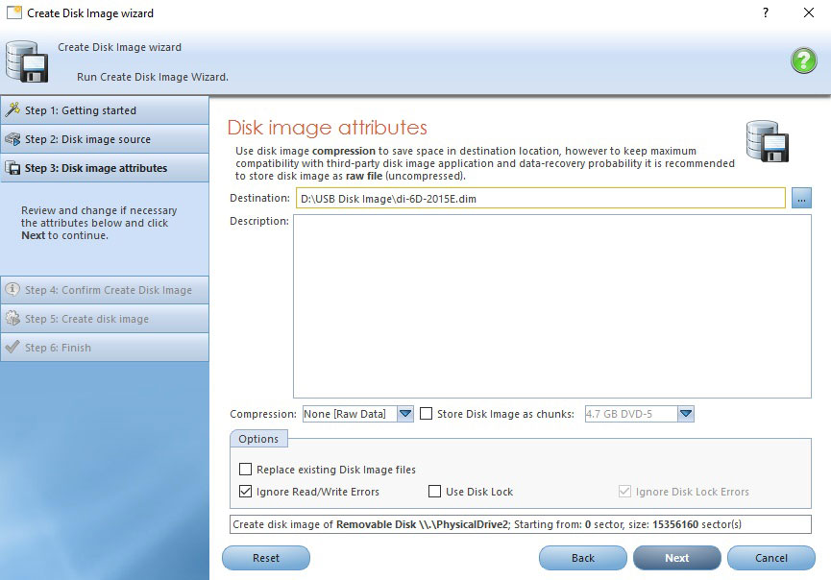Click inside the Description text area
This screenshot has width=831, height=580.
(x=551, y=305)
